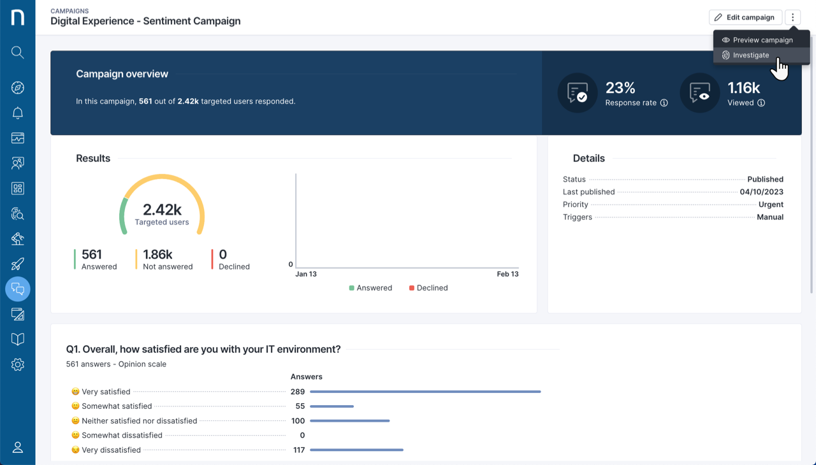Click the compass icon in the sidebar

coord(18,88)
